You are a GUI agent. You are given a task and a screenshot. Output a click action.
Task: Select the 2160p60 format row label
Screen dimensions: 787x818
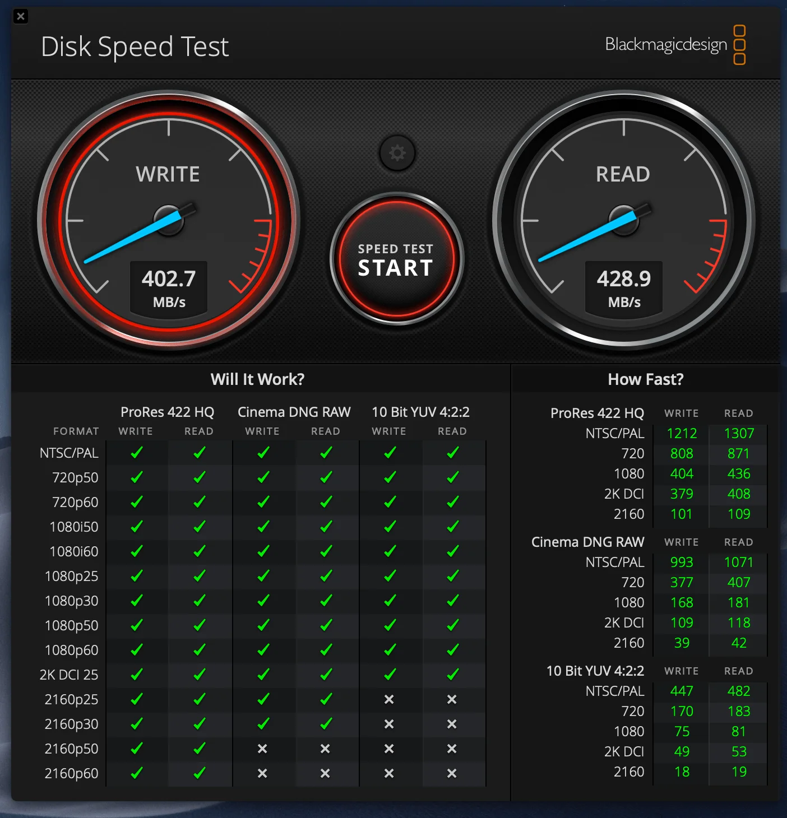[x=72, y=773]
